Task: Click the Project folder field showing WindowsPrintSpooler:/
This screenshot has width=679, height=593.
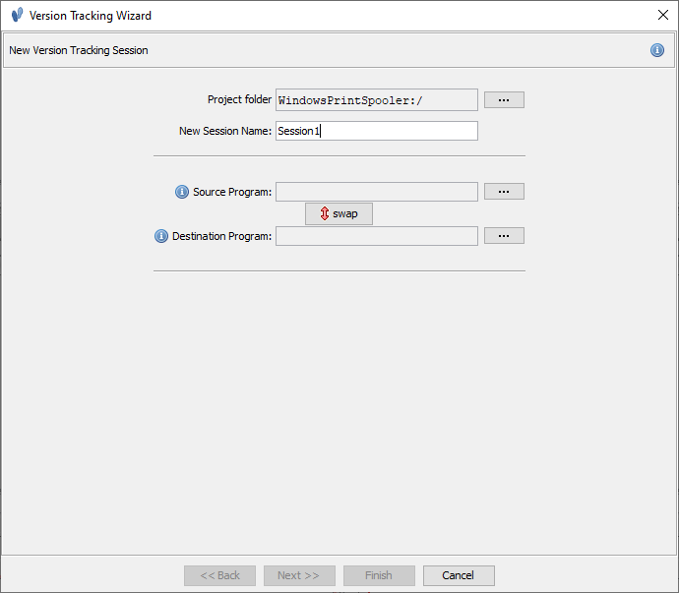Action: pos(377,100)
